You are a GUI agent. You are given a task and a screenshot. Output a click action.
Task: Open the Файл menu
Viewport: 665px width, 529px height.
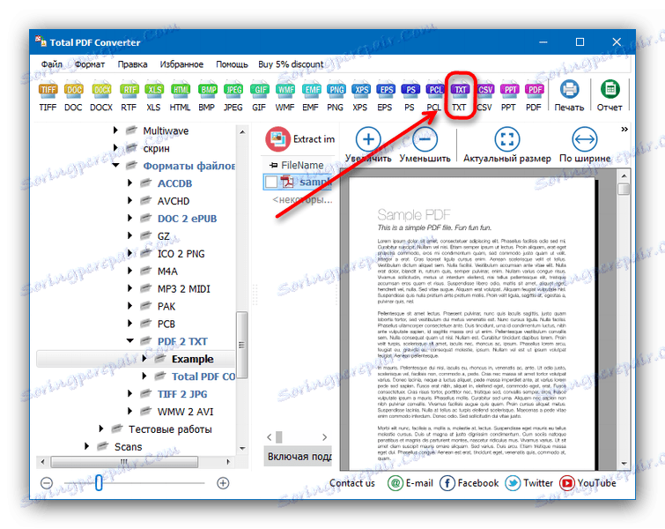click(52, 64)
